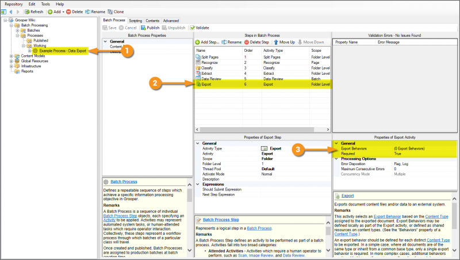Image resolution: width=460 pixels, height=260 pixels.
Task: Click the red Delete icon in main toolbar
Action: [68, 12]
